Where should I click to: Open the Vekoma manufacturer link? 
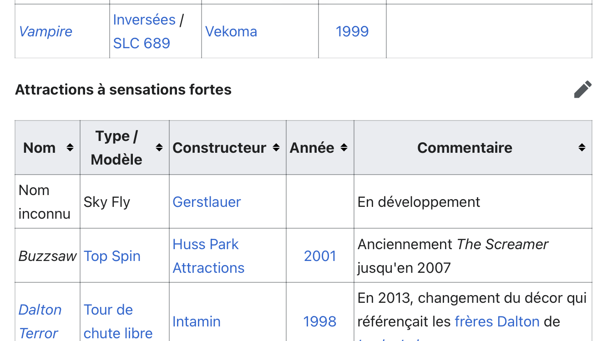tap(231, 32)
